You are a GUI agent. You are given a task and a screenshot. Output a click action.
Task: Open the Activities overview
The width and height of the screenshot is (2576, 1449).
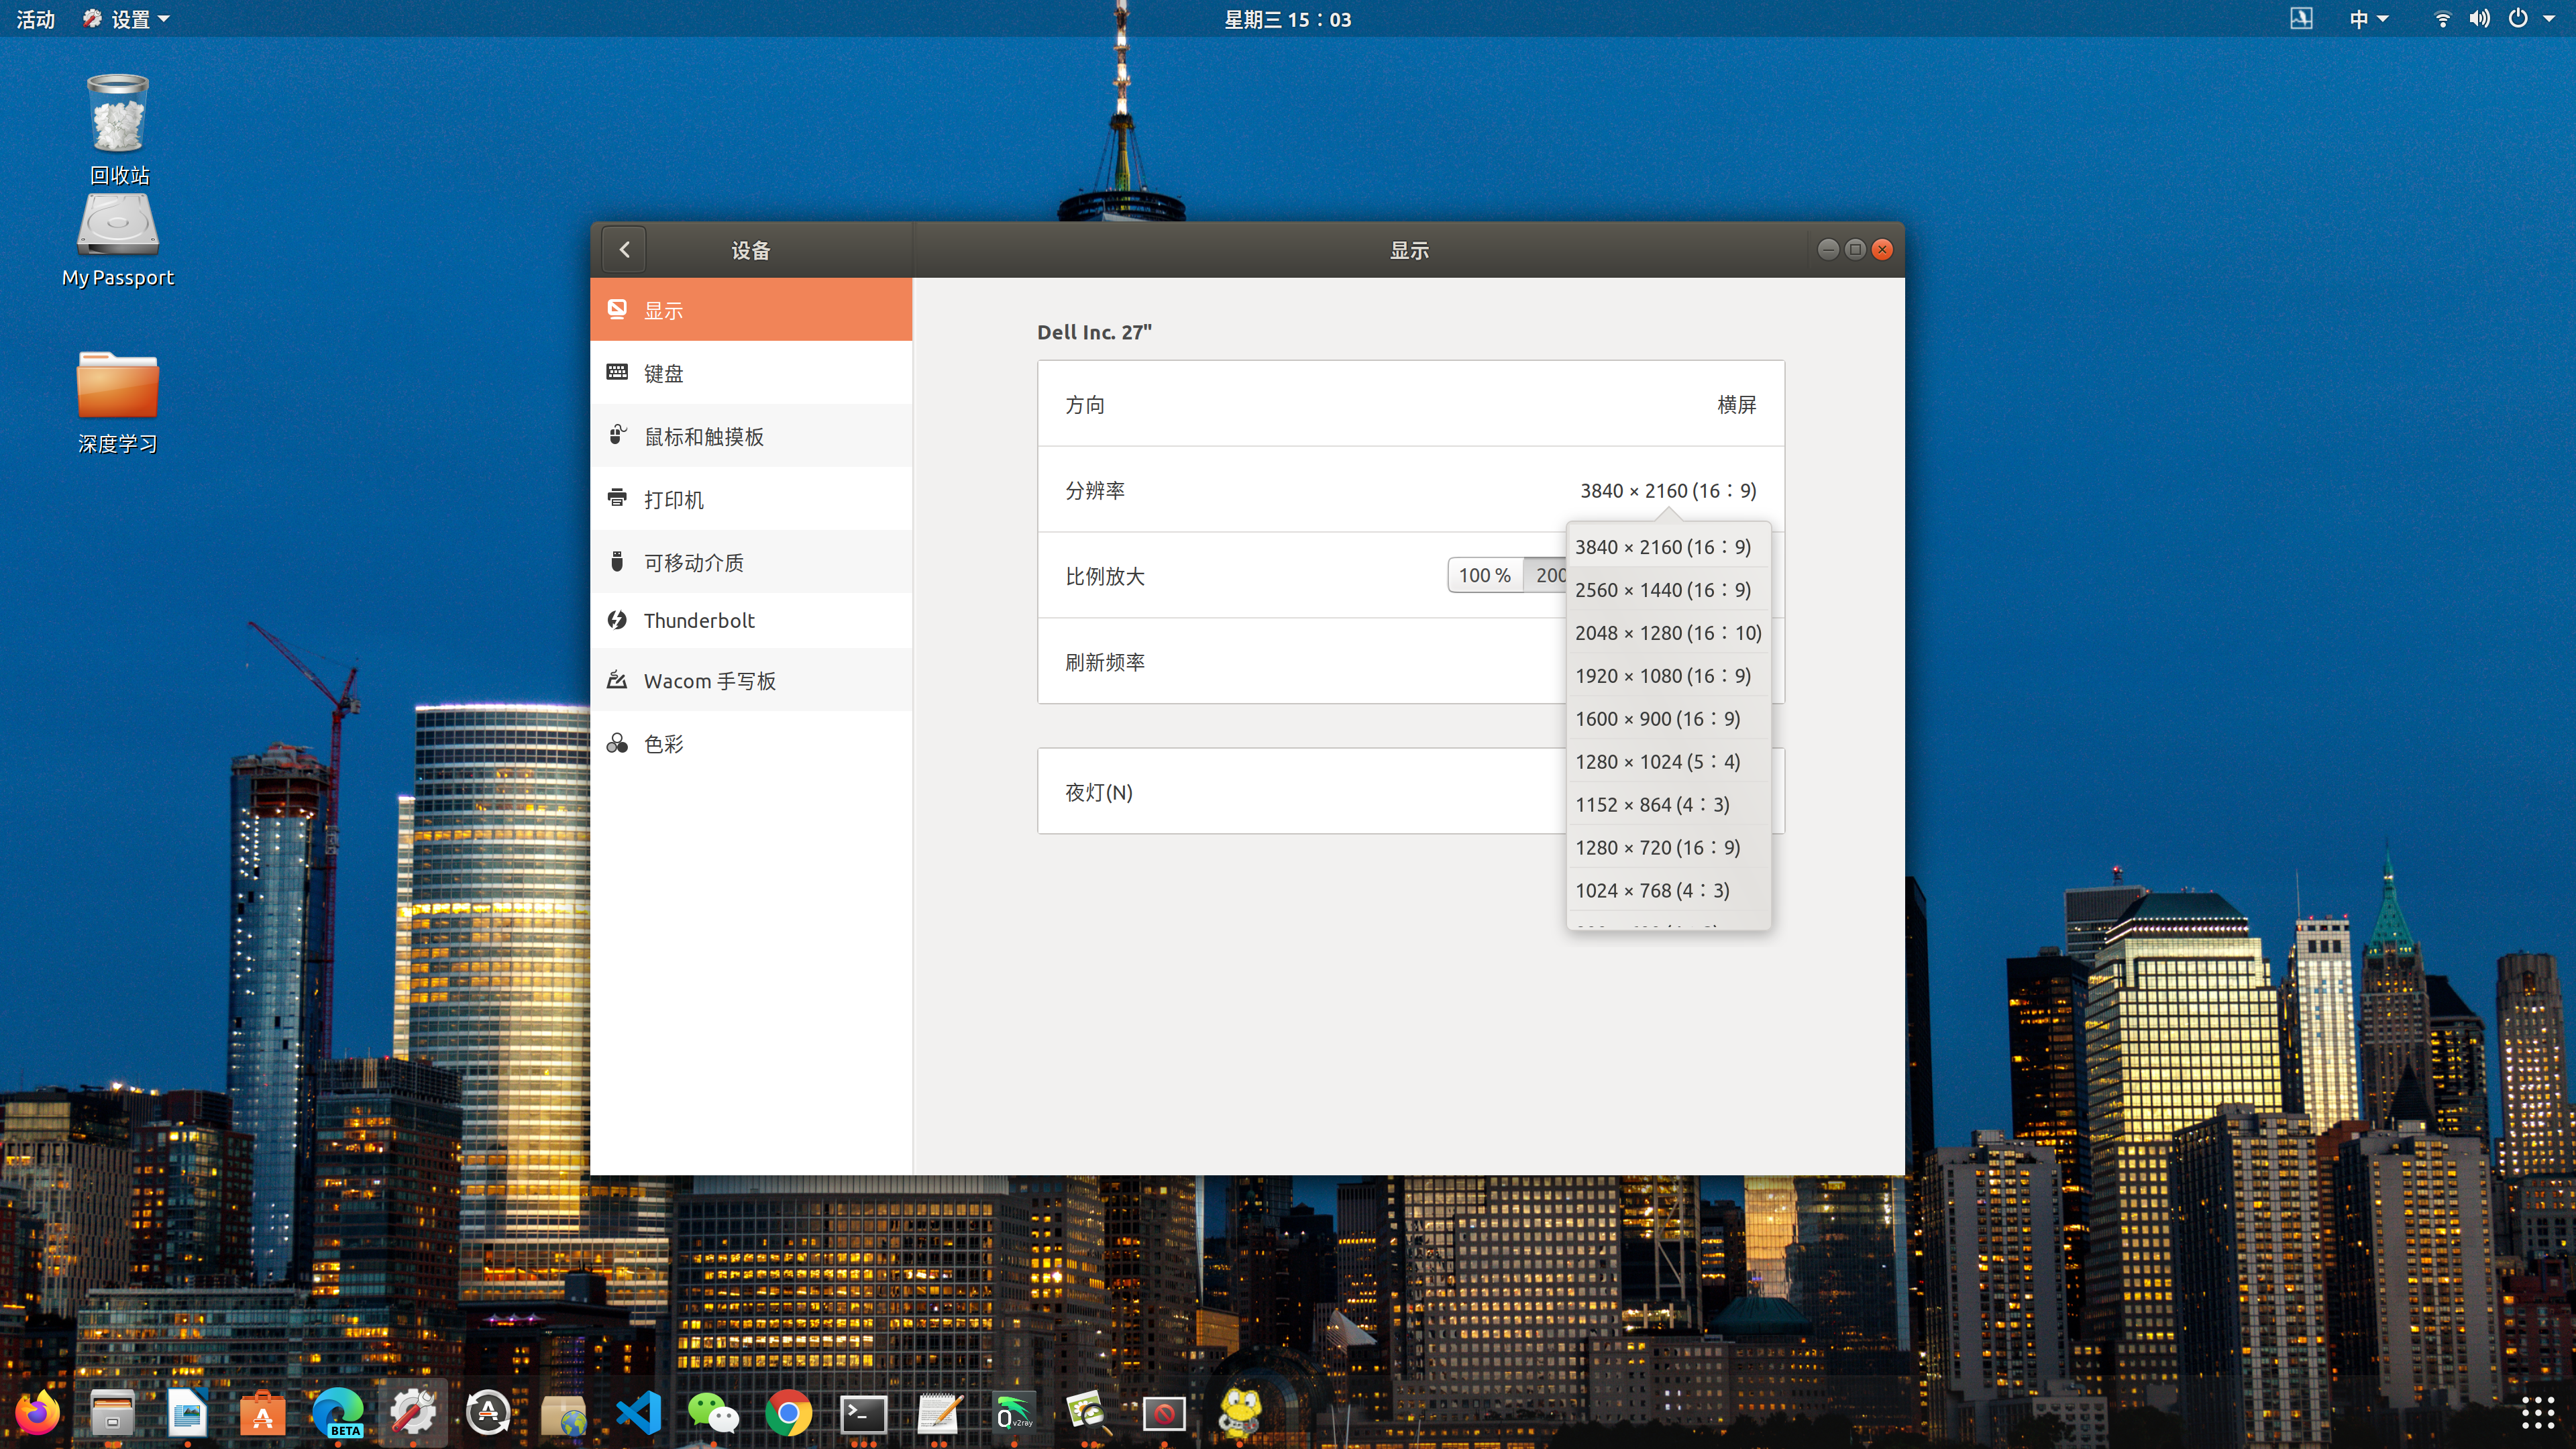click(x=35, y=19)
